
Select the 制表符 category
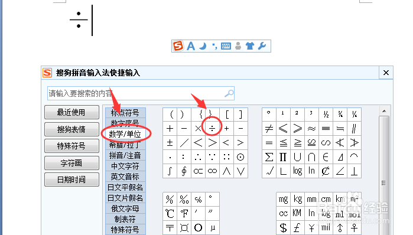tap(125, 219)
